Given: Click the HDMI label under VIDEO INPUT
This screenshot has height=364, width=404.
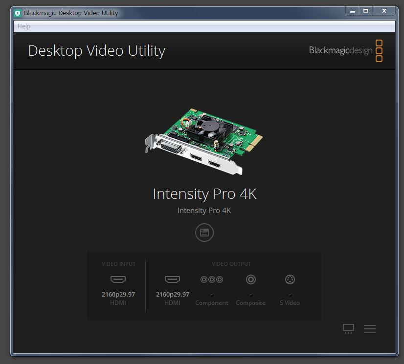Looking at the screenshot, I should tap(118, 303).
